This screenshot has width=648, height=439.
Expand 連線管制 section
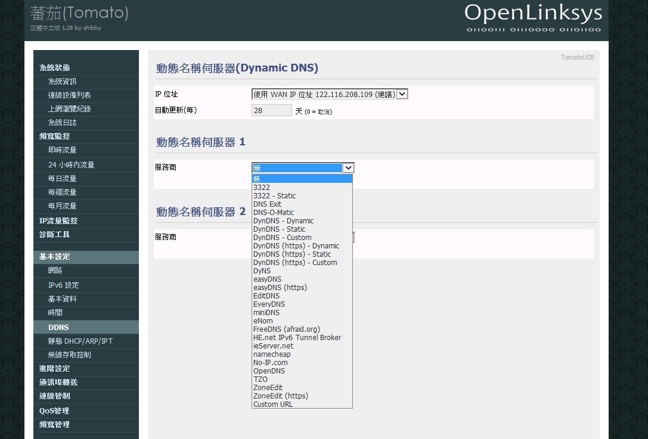click(x=86, y=396)
